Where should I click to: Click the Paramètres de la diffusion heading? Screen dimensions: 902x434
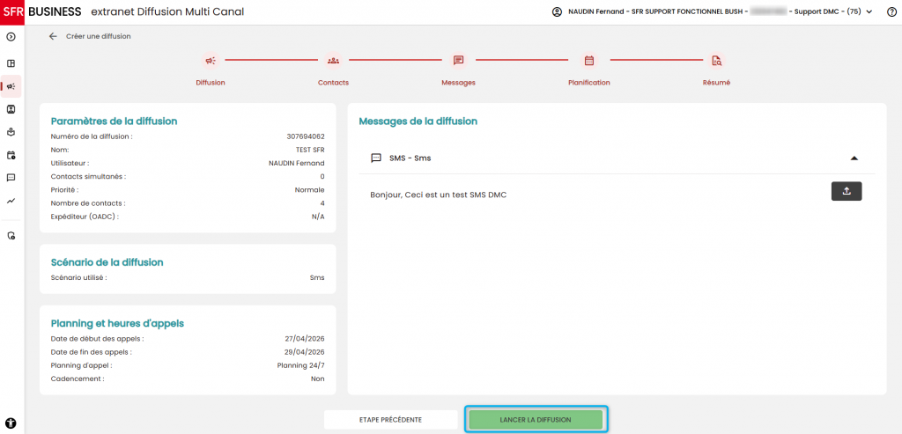tap(114, 121)
